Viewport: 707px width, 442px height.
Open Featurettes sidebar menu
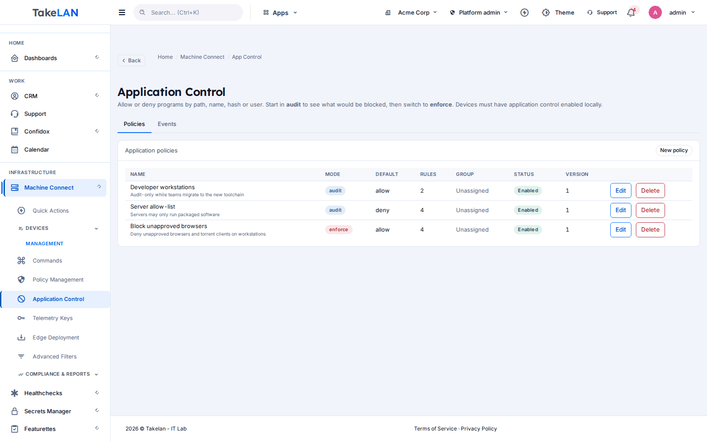55,429
